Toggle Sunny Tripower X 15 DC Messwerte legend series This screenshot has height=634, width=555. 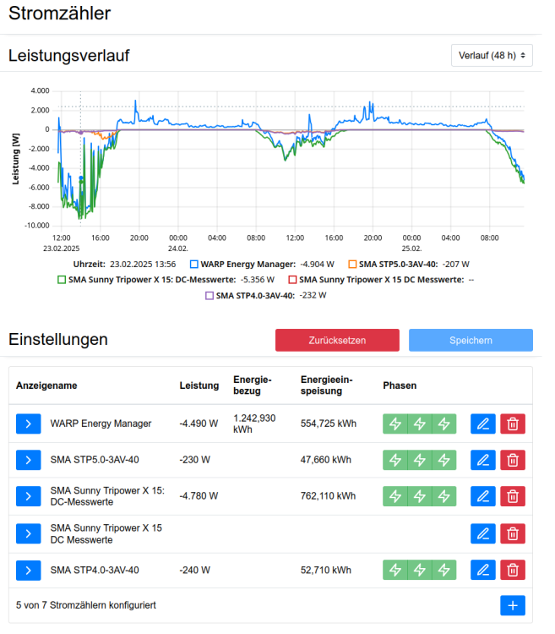click(381, 280)
